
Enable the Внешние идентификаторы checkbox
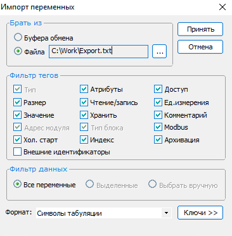[17, 152]
